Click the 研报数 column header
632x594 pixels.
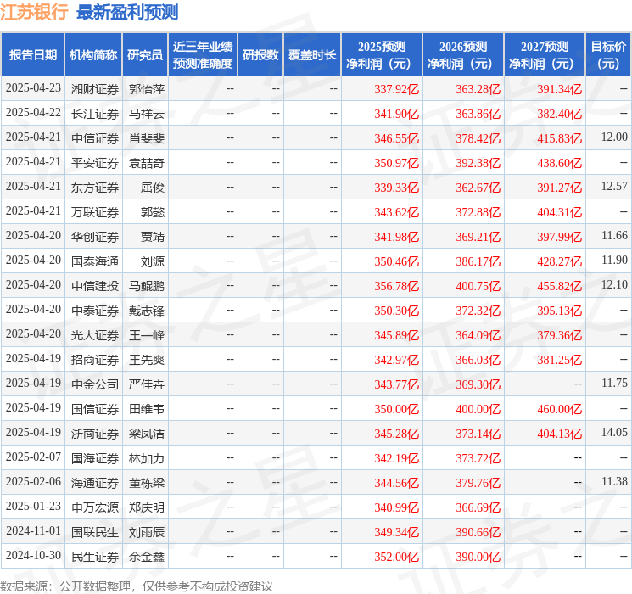click(x=260, y=55)
